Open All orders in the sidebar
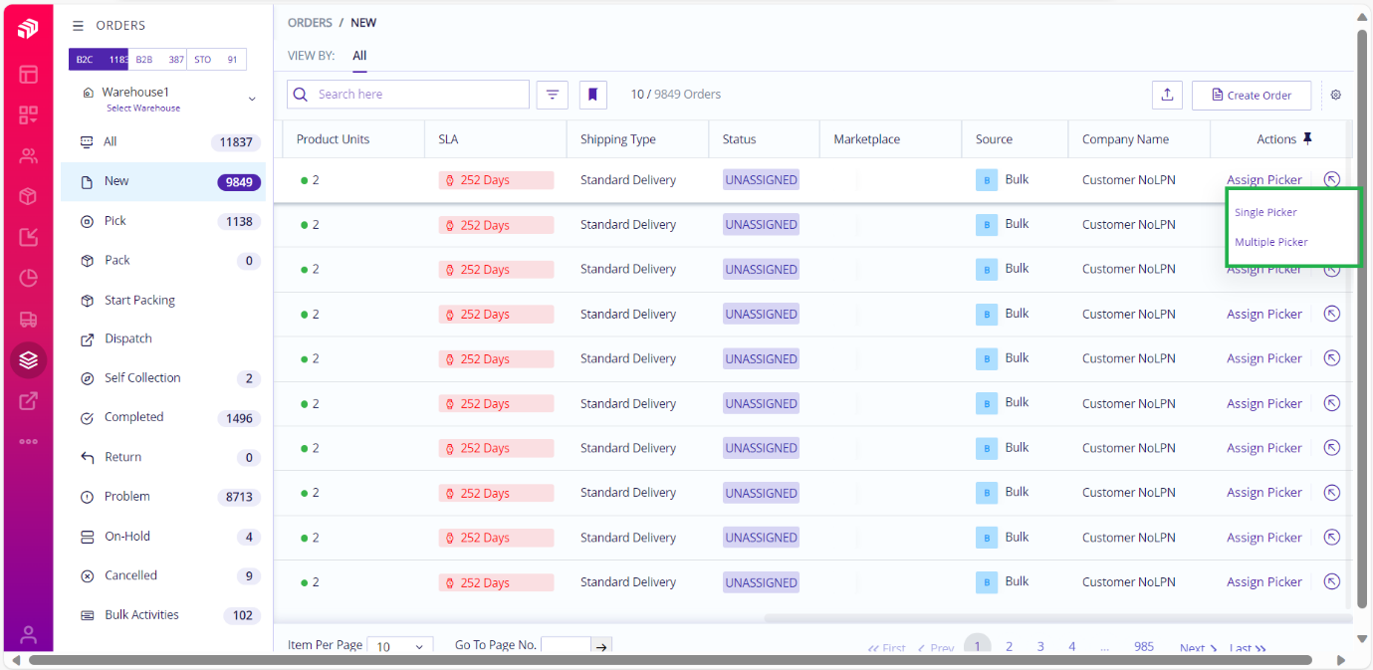 click(x=163, y=142)
